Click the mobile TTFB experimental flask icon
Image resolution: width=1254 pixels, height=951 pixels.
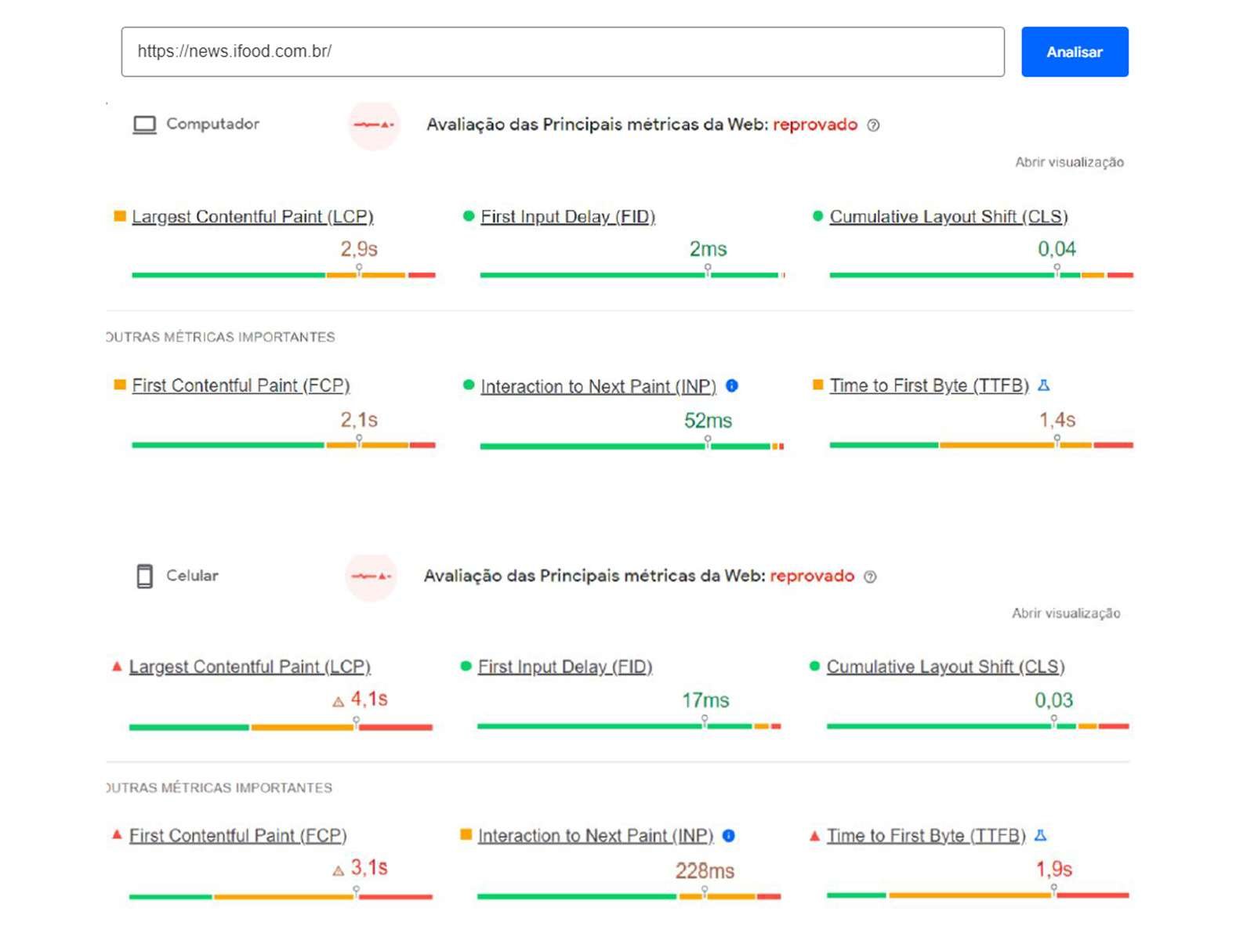(1041, 836)
